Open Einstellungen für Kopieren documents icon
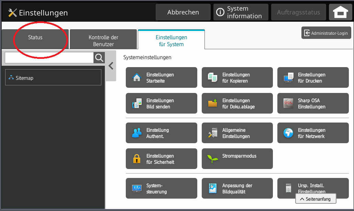 point(213,78)
